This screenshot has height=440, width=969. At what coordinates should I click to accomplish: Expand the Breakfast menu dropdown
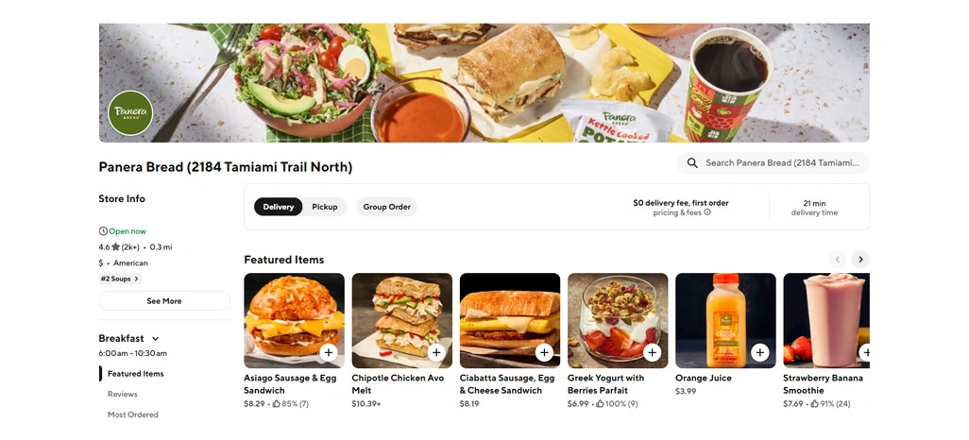point(156,339)
